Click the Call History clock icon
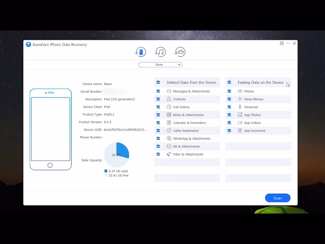325x244 pixels. coord(169,107)
